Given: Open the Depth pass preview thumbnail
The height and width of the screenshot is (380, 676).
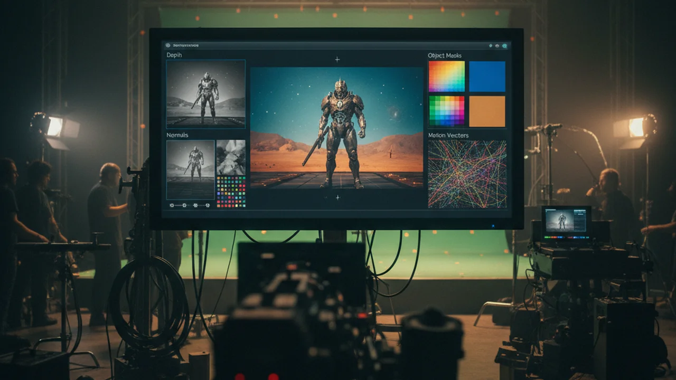Looking at the screenshot, I should point(206,94).
